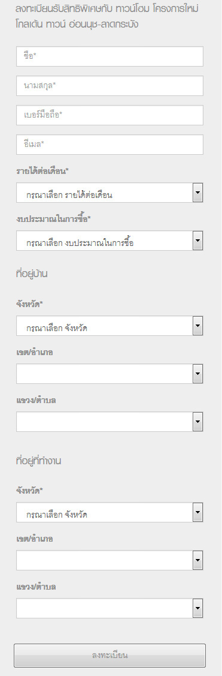
Task: Open the รายได้ต่อเดือน monthly income dropdown
Action: pyautogui.click(x=110, y=193)
